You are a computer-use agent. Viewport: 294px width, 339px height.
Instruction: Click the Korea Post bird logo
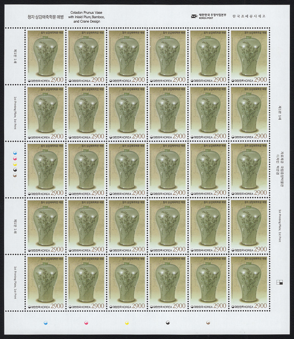(194, 16)
